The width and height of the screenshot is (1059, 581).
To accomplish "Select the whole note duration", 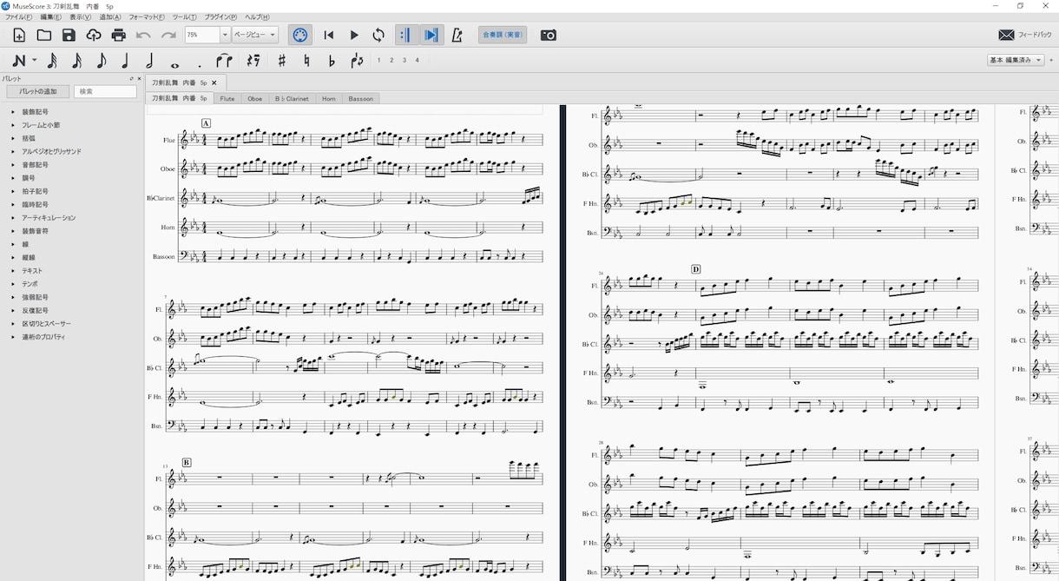I will (x=174, y=64).
